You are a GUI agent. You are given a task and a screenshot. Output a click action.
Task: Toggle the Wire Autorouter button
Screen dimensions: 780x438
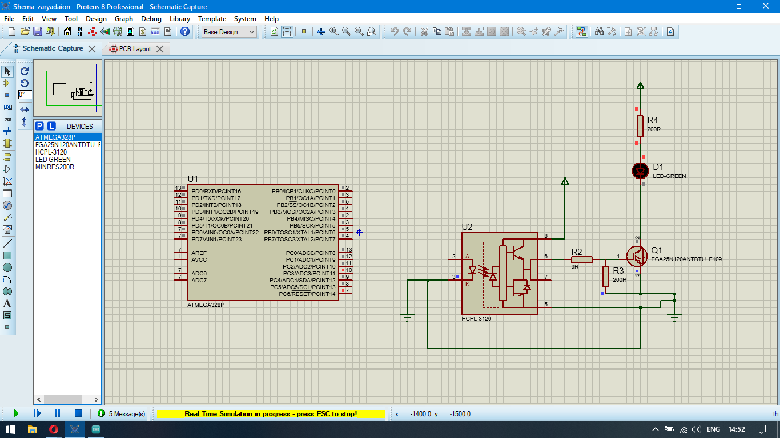point(581,31)
